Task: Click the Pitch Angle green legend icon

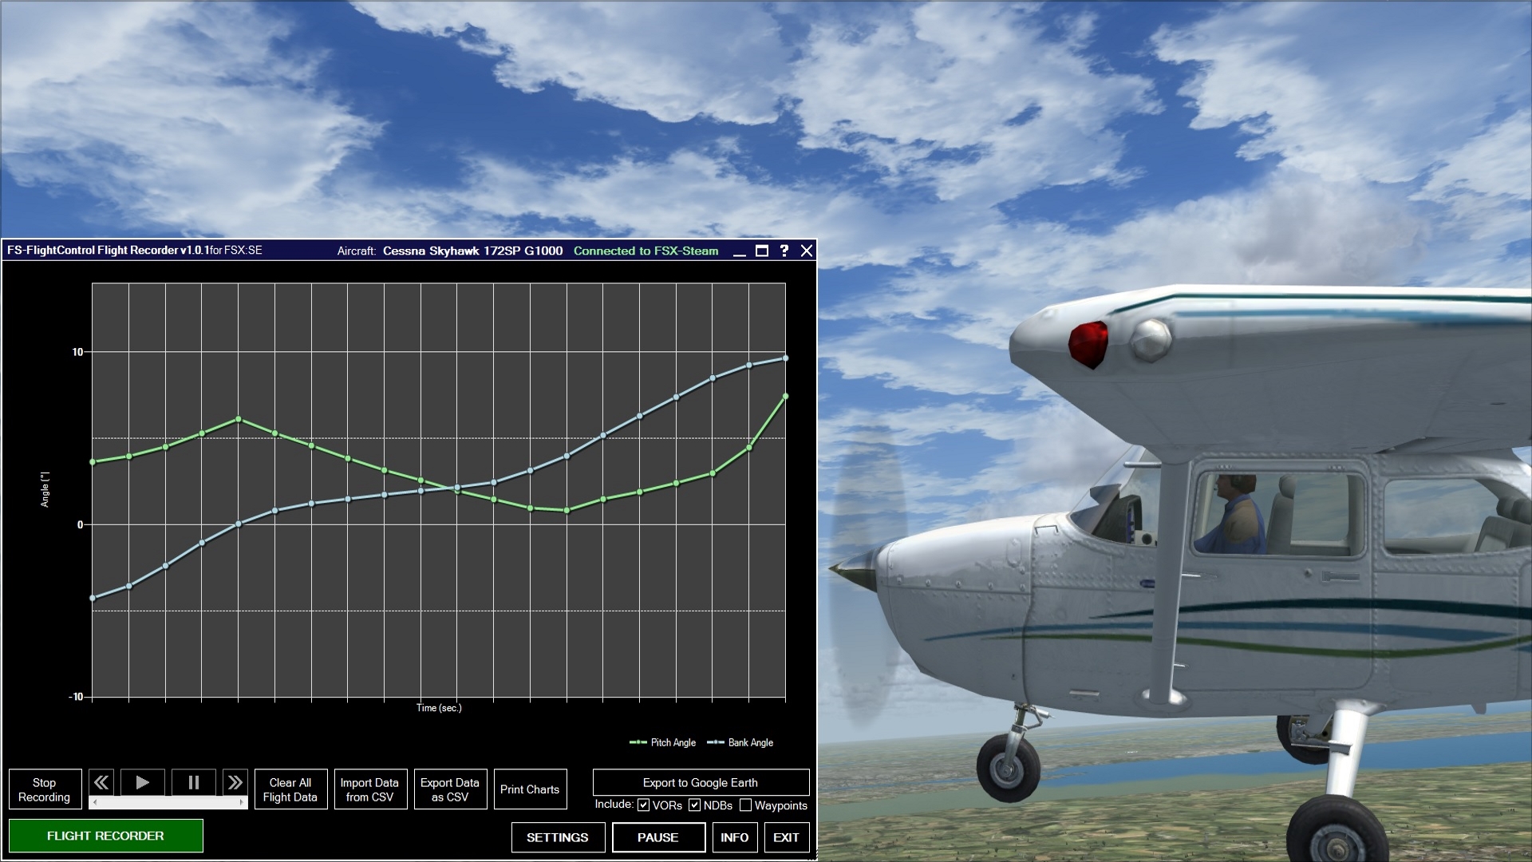Action: point(637,742)
